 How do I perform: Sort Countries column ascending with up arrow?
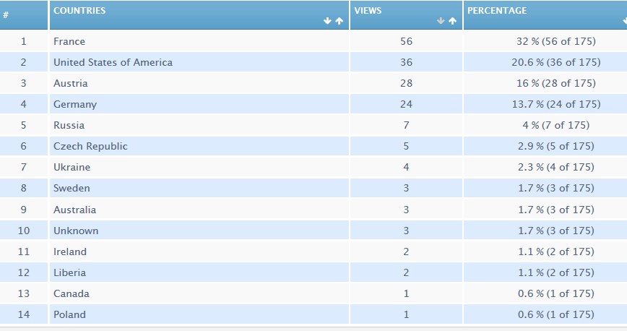click(x=339, y=22)
